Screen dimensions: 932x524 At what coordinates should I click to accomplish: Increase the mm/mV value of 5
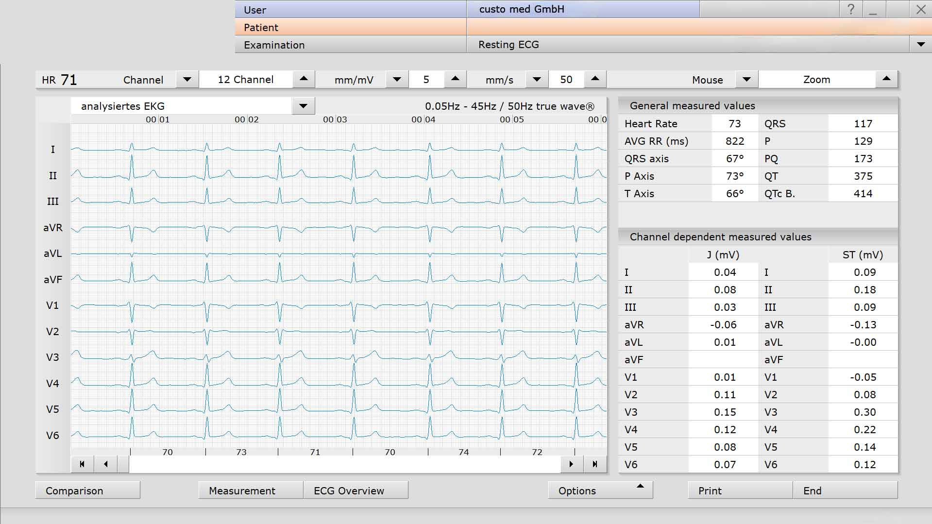[x=455, y=80]
